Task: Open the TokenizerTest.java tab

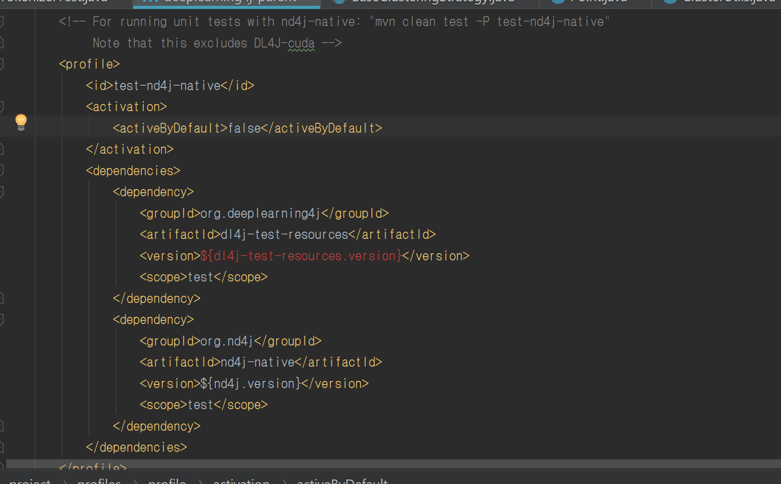Action: pyautogui.click(x=54, y=1)
